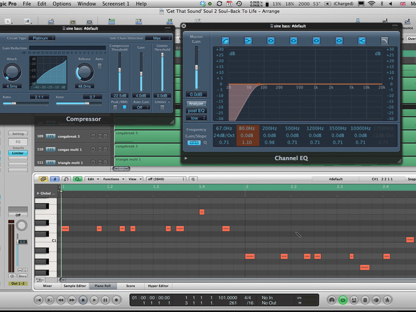416x312 pixels.
Task: Toggle the Autopunch button in transport bar
Action: coord(354,300)
